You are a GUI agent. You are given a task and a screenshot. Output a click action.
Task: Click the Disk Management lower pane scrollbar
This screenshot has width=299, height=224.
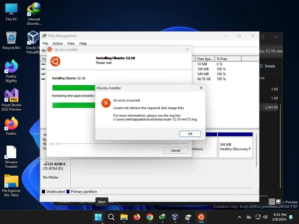click(256, 150)
